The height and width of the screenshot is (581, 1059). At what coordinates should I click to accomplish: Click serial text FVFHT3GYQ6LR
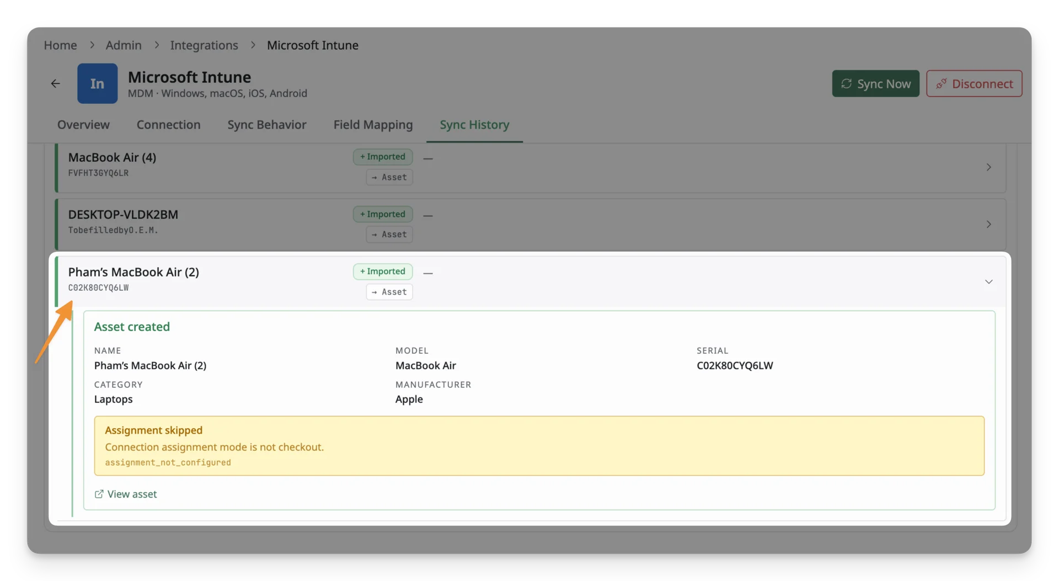point(98,173)
